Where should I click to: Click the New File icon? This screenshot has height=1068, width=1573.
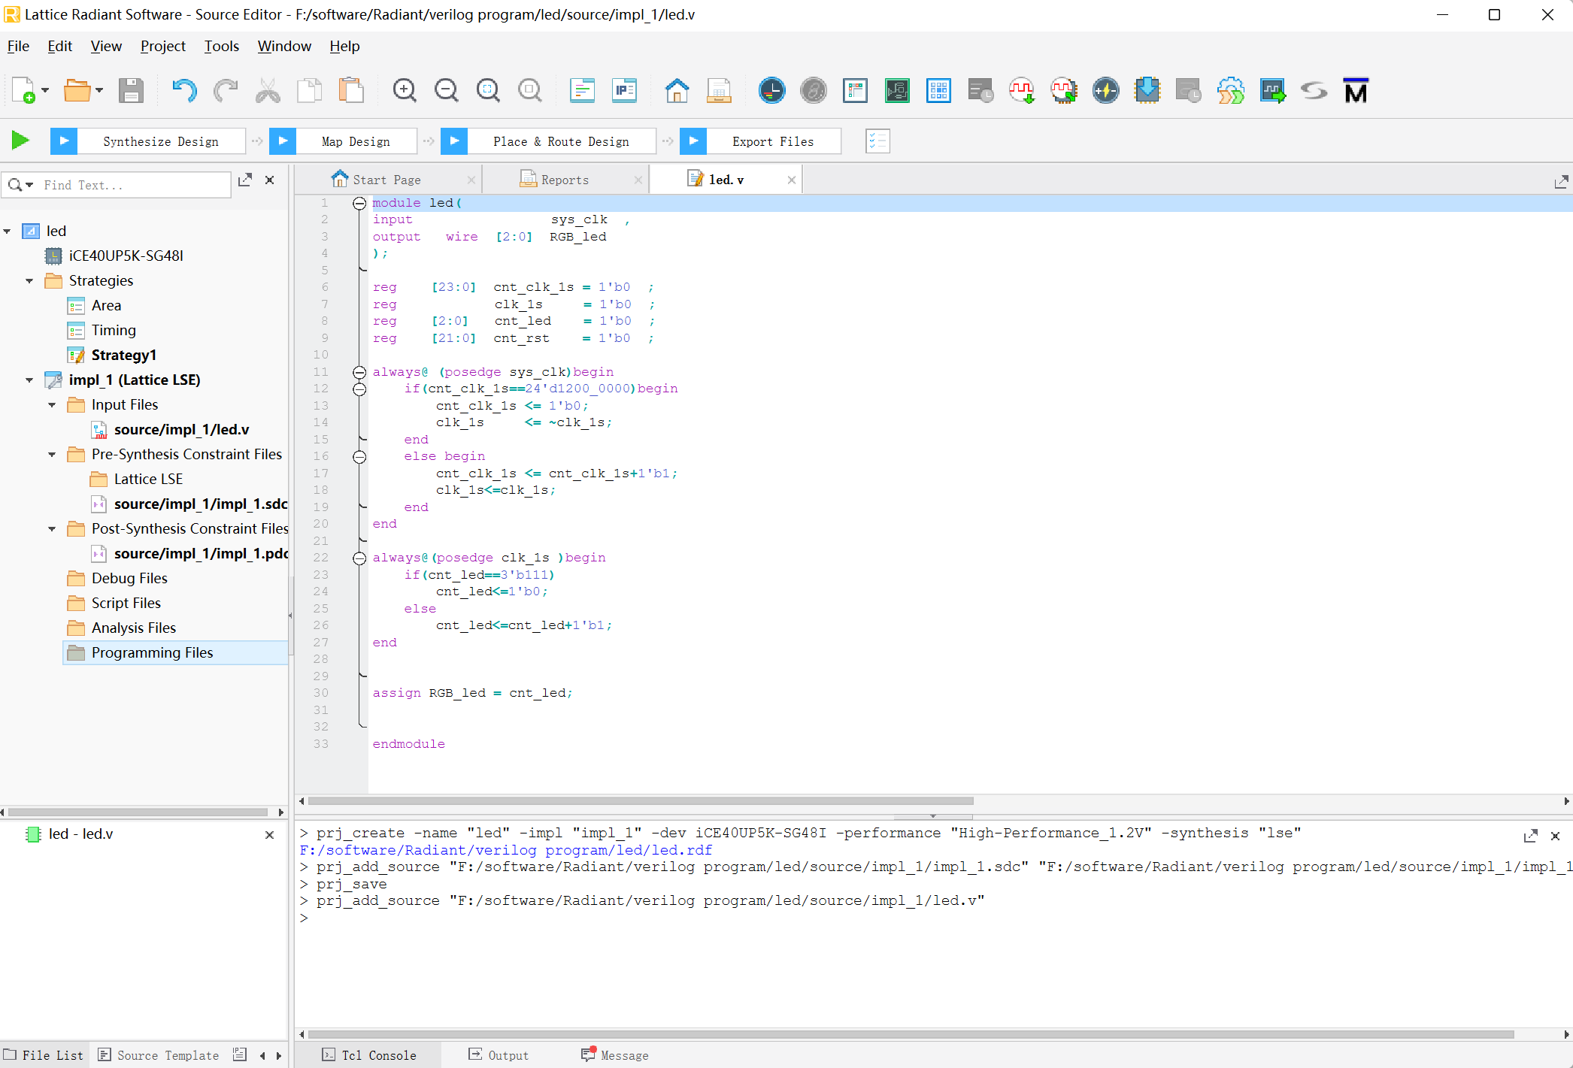point(24,91)
